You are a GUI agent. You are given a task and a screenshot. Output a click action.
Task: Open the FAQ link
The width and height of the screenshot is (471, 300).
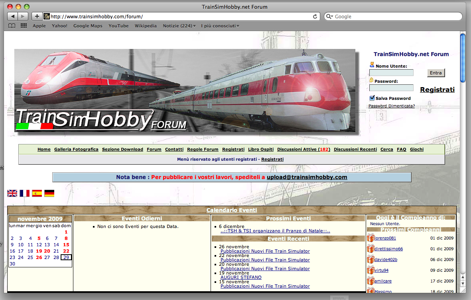click(401, 149)
